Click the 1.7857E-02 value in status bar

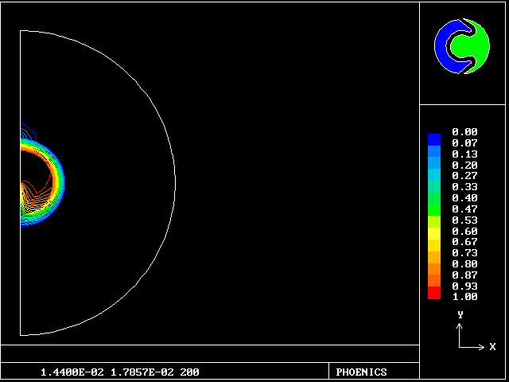coord(139,372)
